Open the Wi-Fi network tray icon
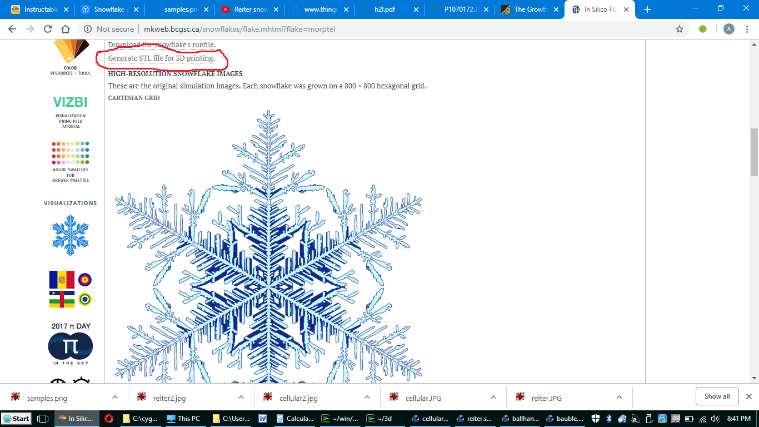Screen dimensions: 759x427 (702, 419)
